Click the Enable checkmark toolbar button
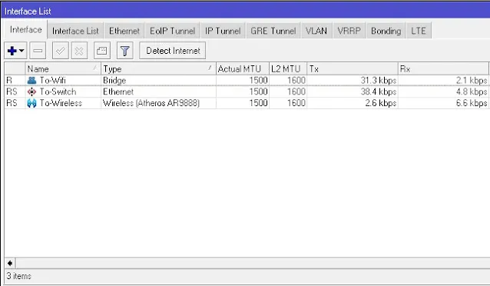This screenshot has width=490, height=286. click(x=61, y=51)
